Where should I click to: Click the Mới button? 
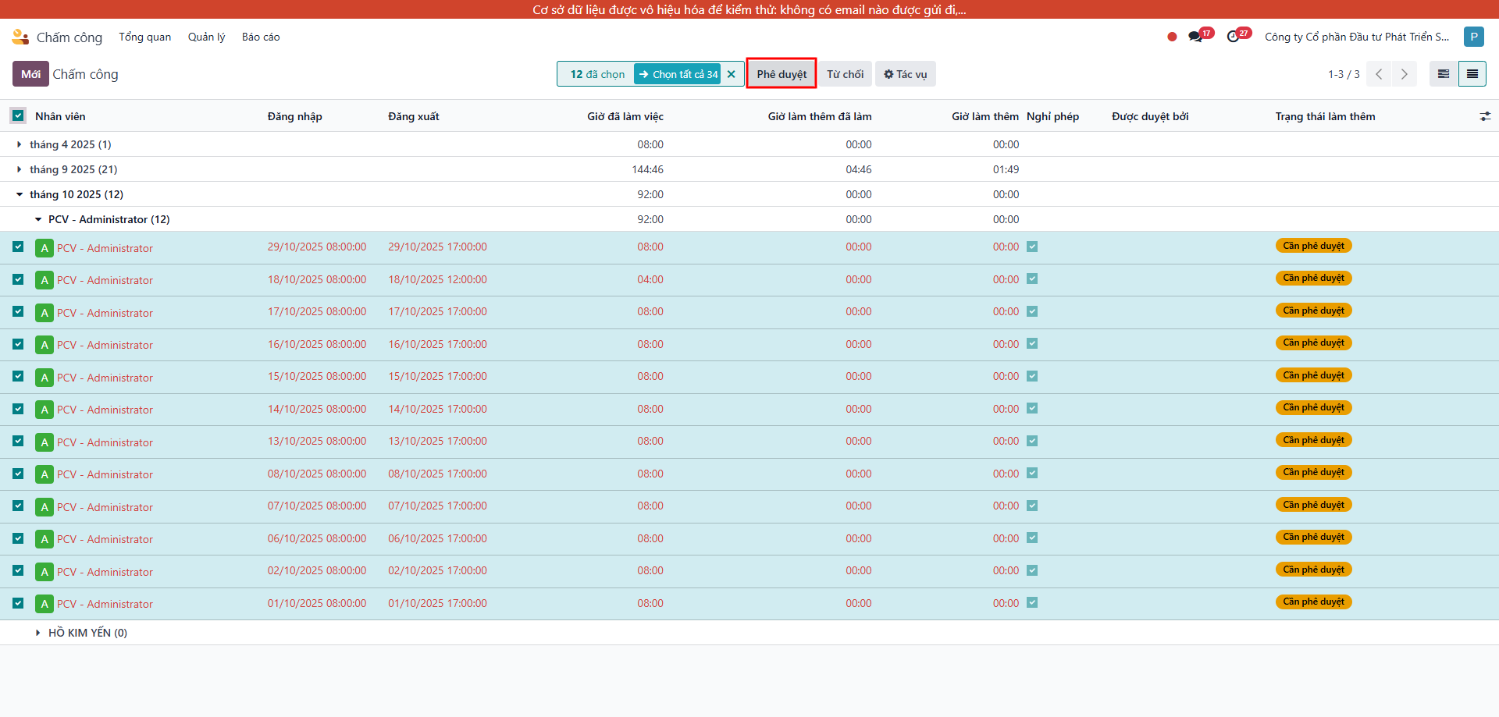(x=30, y=74)
